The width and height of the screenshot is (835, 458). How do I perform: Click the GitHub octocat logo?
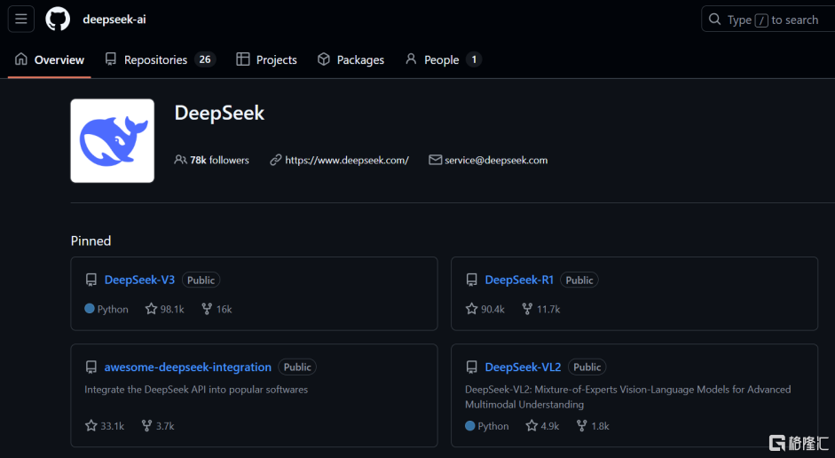[58, 20]
